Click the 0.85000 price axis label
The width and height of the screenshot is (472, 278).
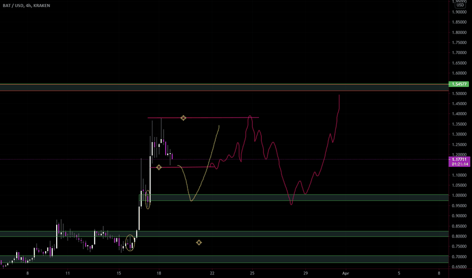459,226
